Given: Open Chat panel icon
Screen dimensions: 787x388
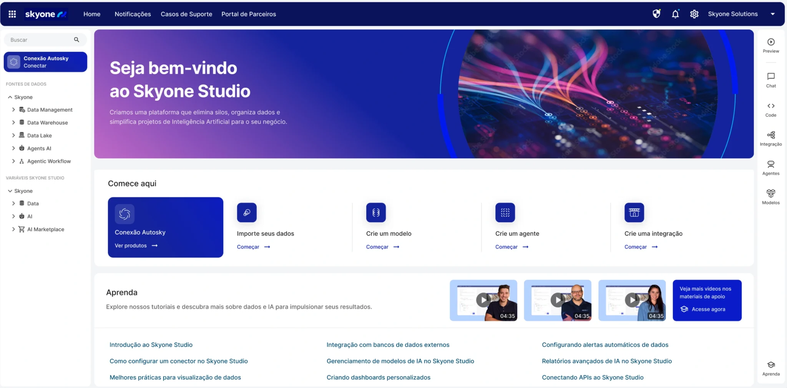Looking at the screenshot, I should pyautogui.click(x=771, y=80).
